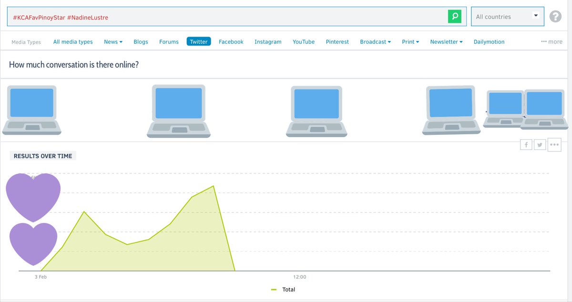This screenshot has height=302, width=572.
Task: Toggle the Total series legend
Action: 283,290
